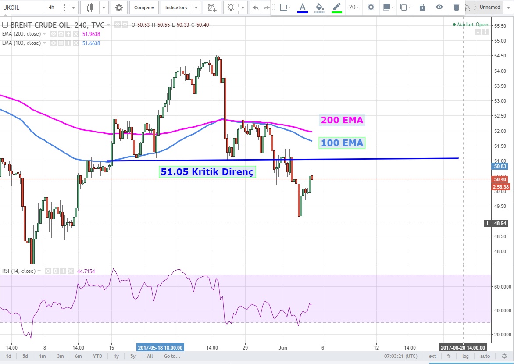Click the green line color swatch pencil

(336, 7)
